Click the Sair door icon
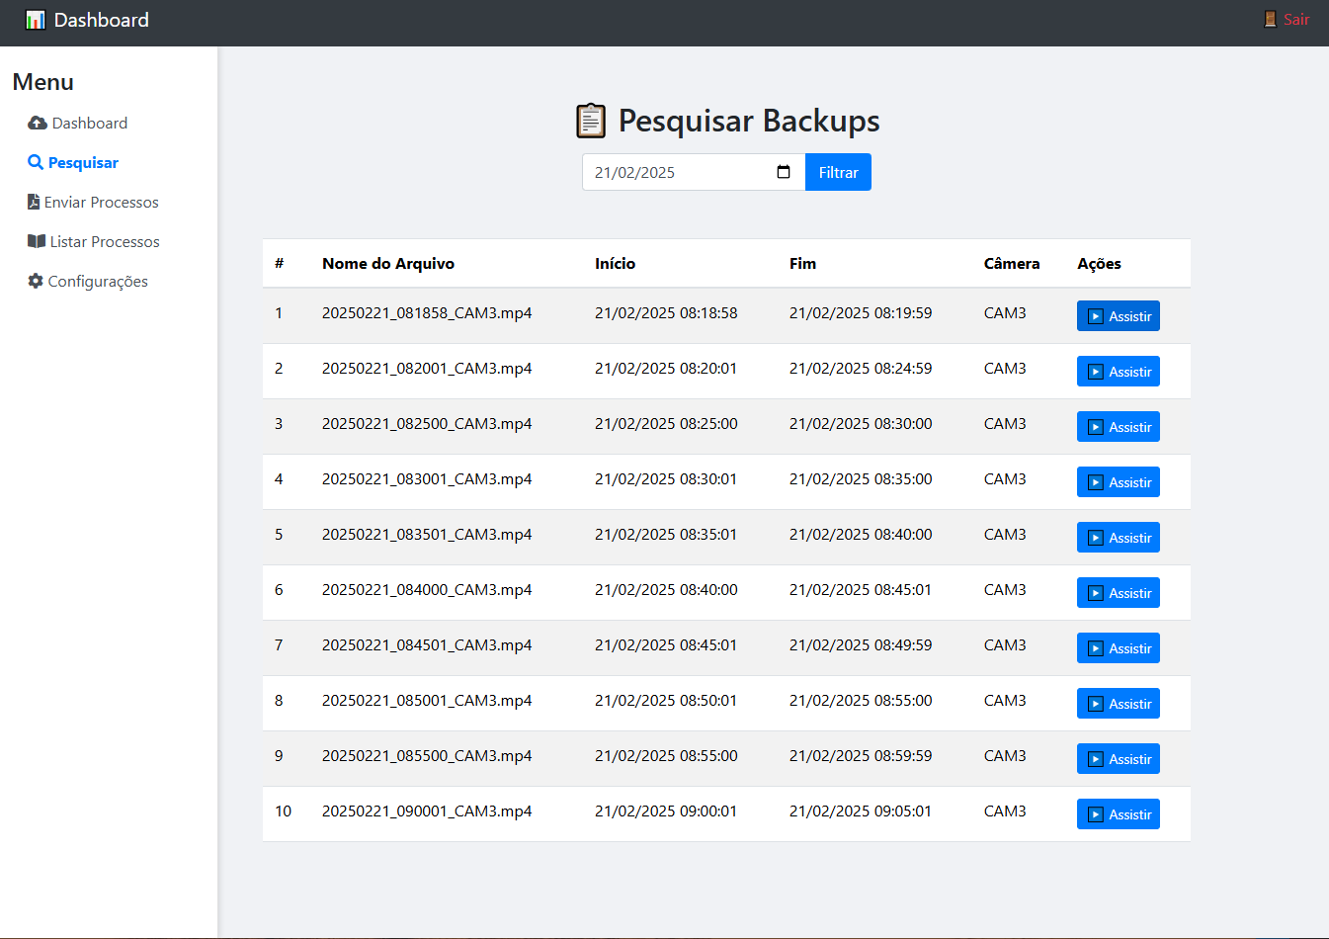The height and width of the screenshot is (939, 1329). coord(1270,19)
